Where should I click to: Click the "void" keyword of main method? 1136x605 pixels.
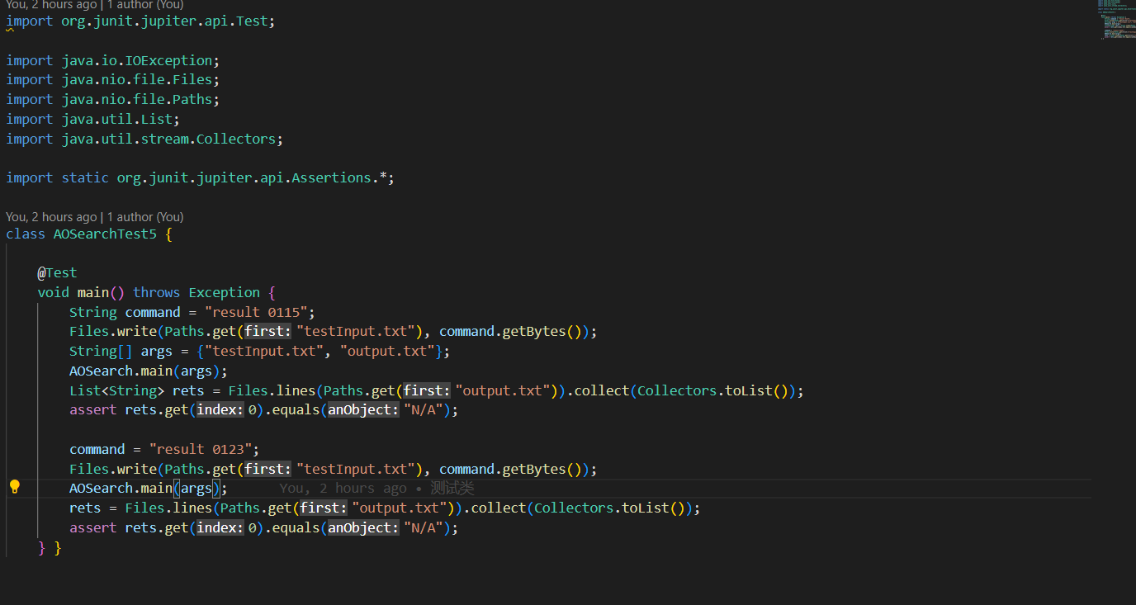coord(53,292)
